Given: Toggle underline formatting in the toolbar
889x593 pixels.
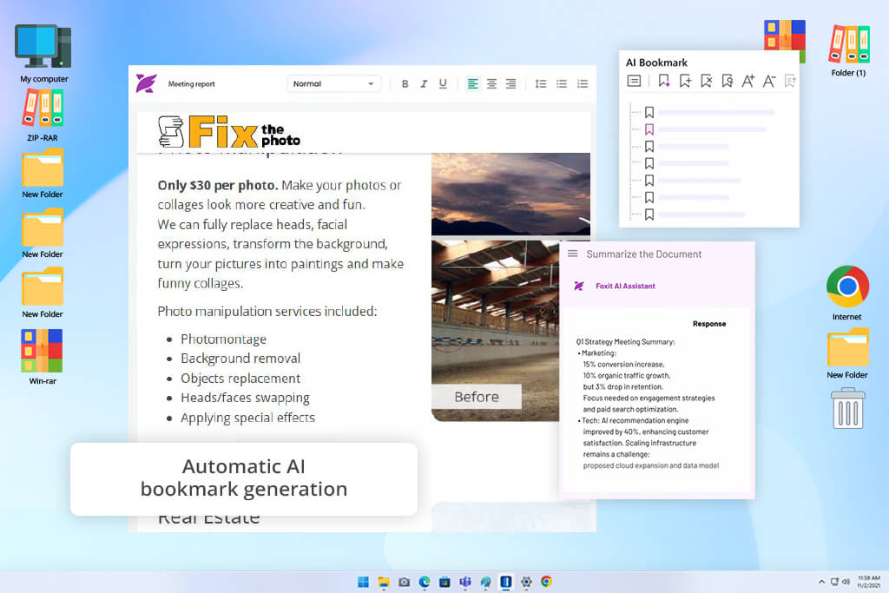Looking at the screenshot, I should 443,84.
